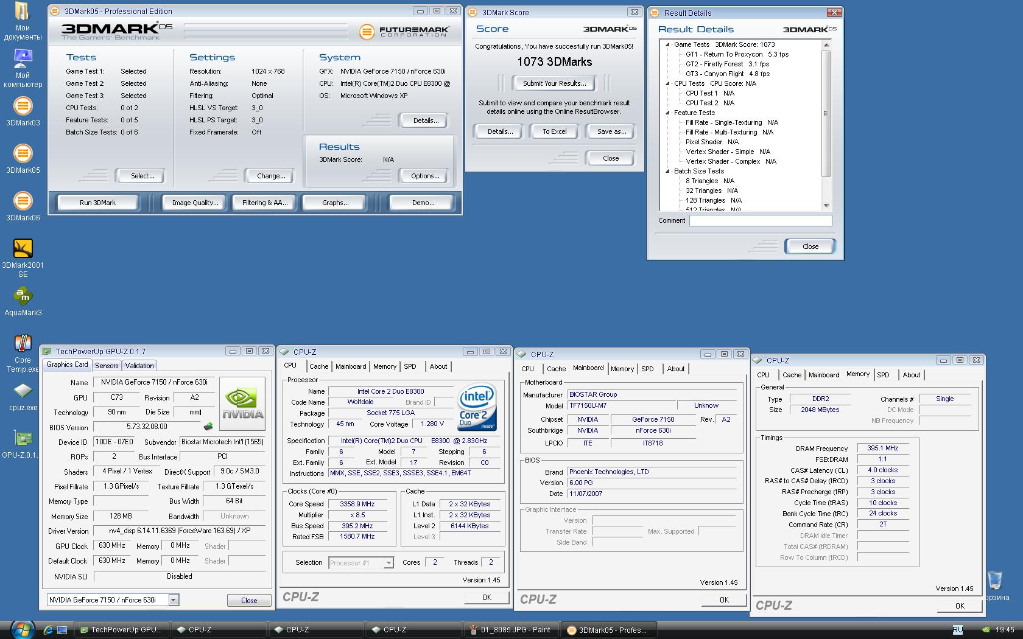Click the NVIDIA icon in system tray
The width and height of the screenshot is (1023, 639).
pos(986,630)
